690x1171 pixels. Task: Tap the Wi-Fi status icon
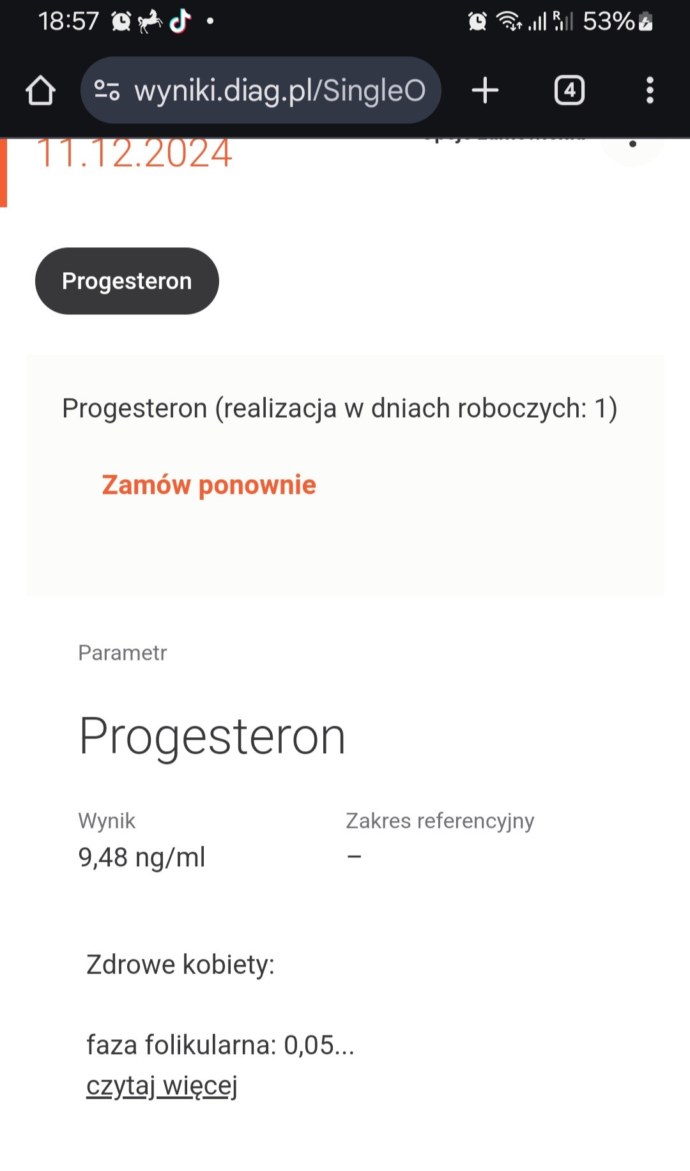509,22
